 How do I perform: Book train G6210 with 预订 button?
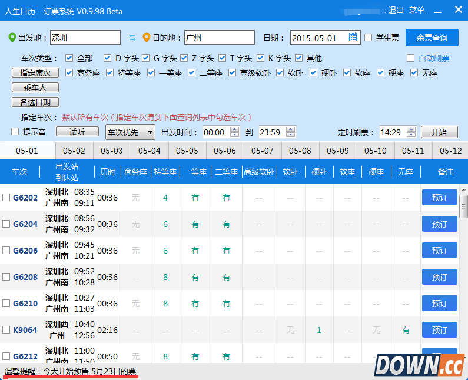point(440,304)
